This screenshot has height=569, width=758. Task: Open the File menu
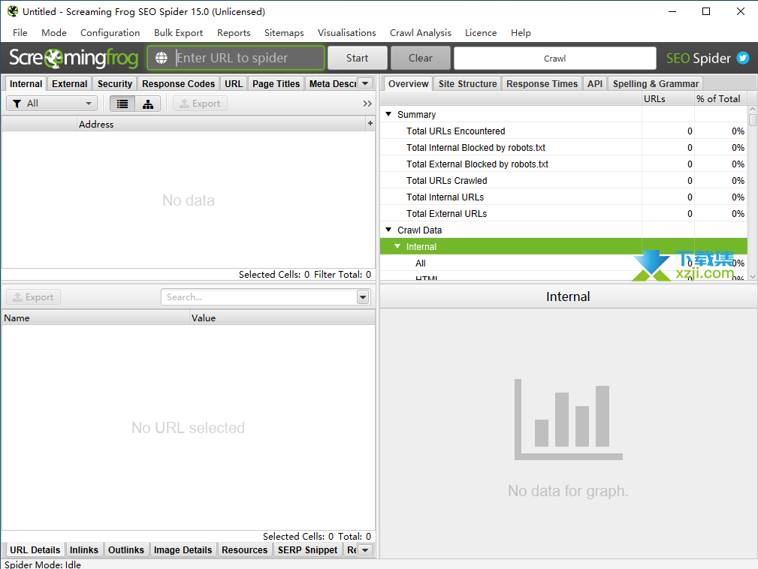(x=20, y=33)
